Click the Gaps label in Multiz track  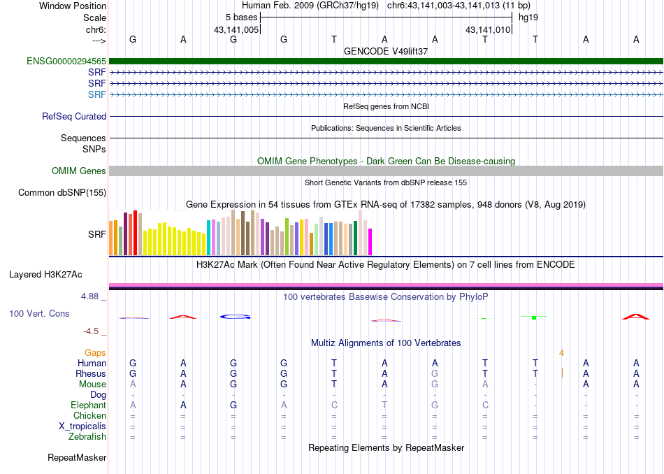[x=95, y=352]
